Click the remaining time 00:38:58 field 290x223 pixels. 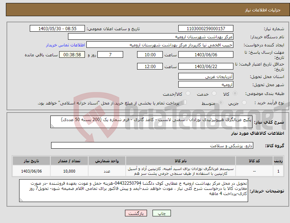point(72,54)
